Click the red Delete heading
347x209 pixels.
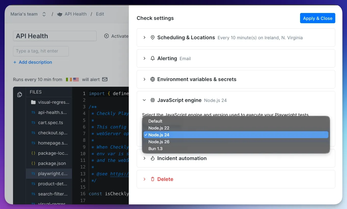pos(165,179)
